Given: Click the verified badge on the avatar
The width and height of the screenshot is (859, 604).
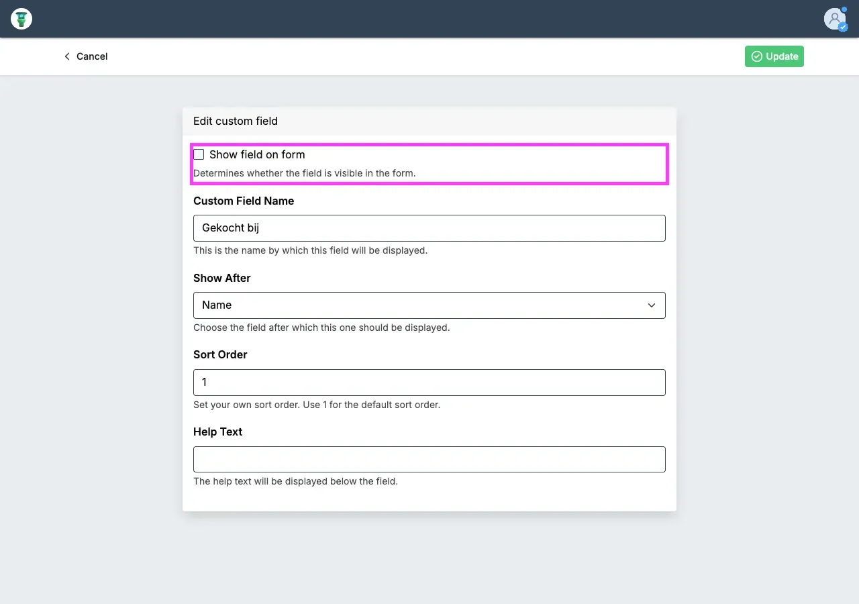Looking at the screenshot, I should [843, 28].
